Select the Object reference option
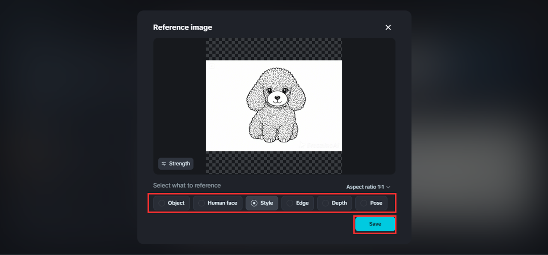 click(x=171, y=203)
